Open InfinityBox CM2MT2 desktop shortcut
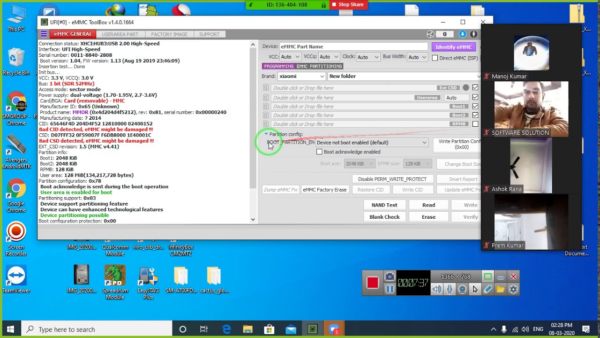 point(181,250)
